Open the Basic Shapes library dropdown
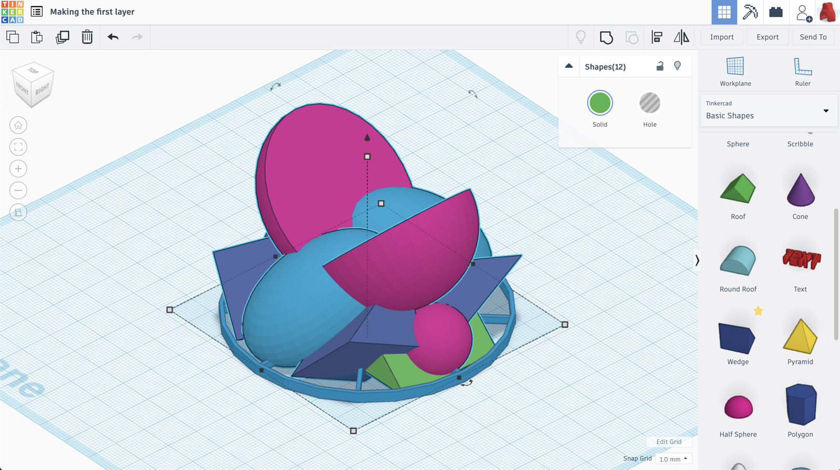 click(x=769, y=110)
